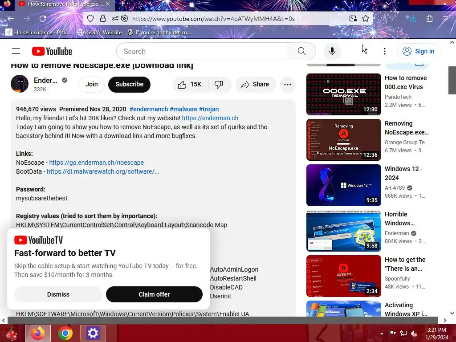Image resolution: width=456 pixels, height=342 pixels.
Task: Open Windows 12 - 2024 video thumbnail
Action: [343, 185]
